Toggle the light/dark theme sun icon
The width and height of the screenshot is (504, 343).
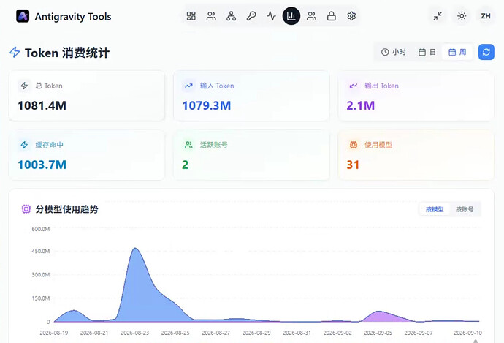(462, 16)
